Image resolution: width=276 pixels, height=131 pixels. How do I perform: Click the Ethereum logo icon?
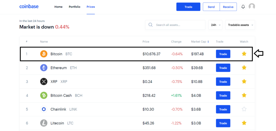[44, 68]
